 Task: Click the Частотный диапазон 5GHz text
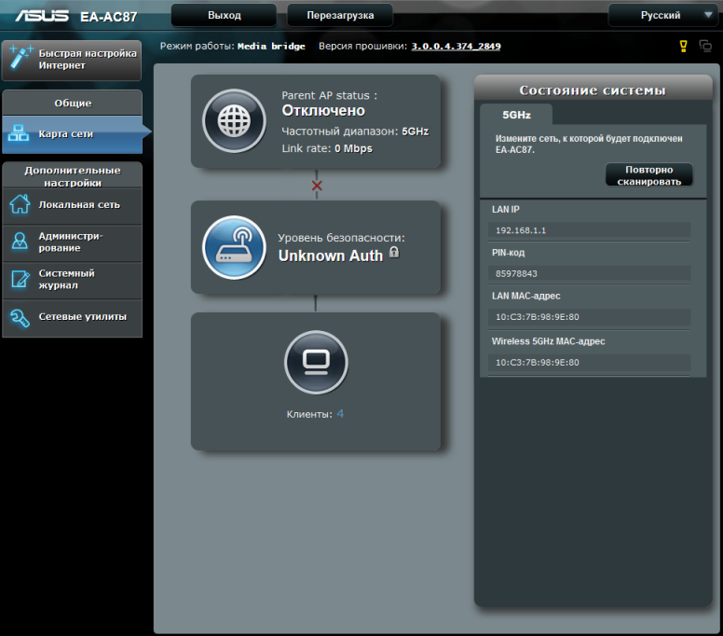tap(355, 131)
